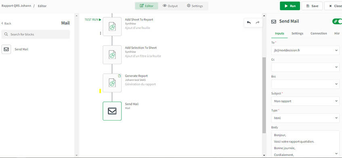This screenshot has width=342, height=158.
Task: Select the Generate Report block icon
Action: click(x=112, y=83)
